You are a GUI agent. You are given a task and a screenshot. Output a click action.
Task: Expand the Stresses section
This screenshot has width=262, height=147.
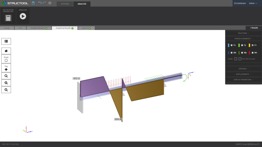click(x=243, y=69)
